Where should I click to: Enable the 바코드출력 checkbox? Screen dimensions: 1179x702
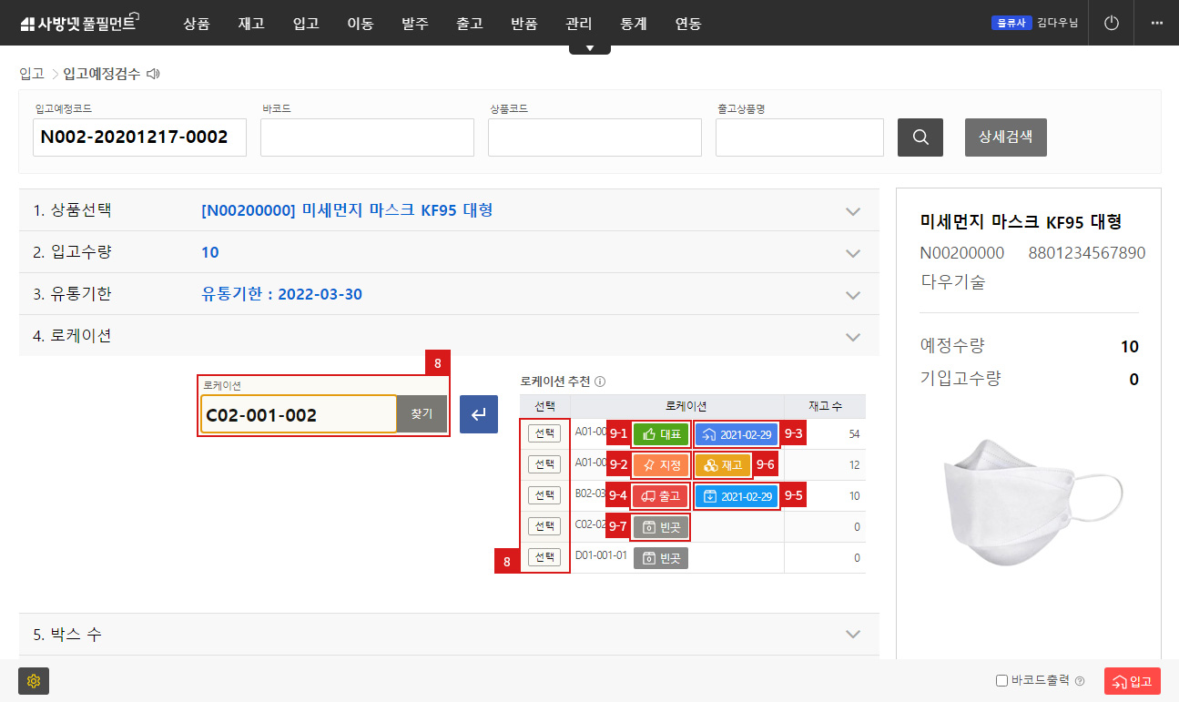click(x=1001, y=681)
